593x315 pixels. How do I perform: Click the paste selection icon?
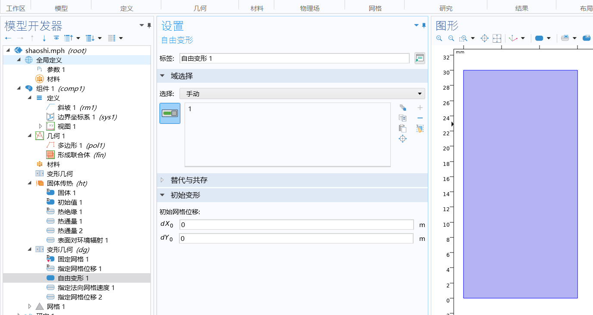tap(403, 128)
